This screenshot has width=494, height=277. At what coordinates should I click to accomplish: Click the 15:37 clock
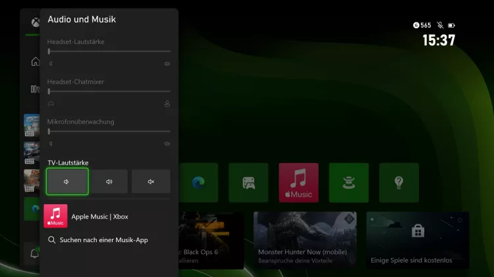[x=439, y=40]
